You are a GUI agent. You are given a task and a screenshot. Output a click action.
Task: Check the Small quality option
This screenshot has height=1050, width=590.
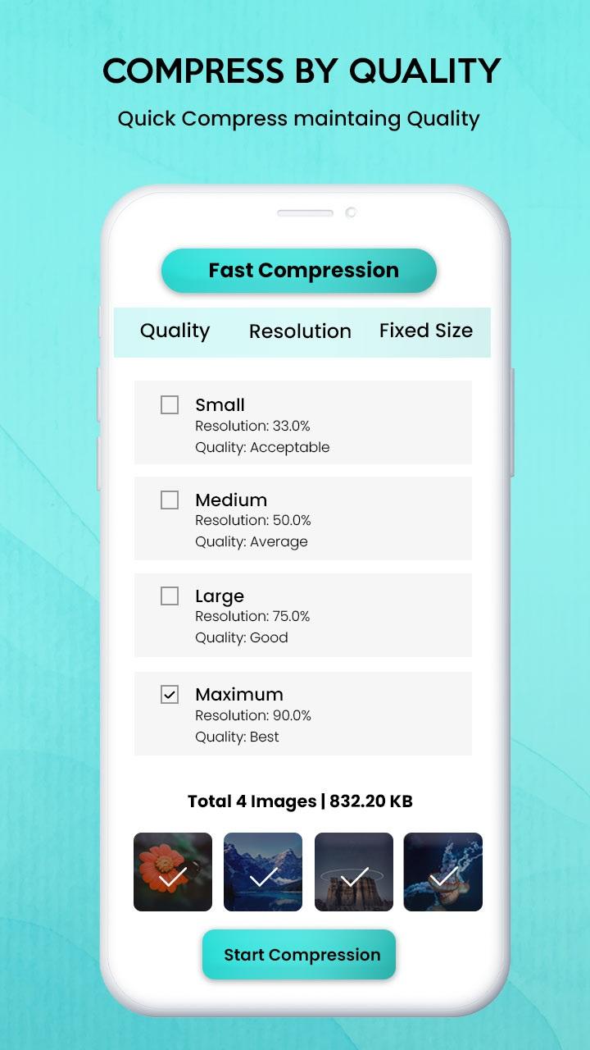[x=170, y=405]
